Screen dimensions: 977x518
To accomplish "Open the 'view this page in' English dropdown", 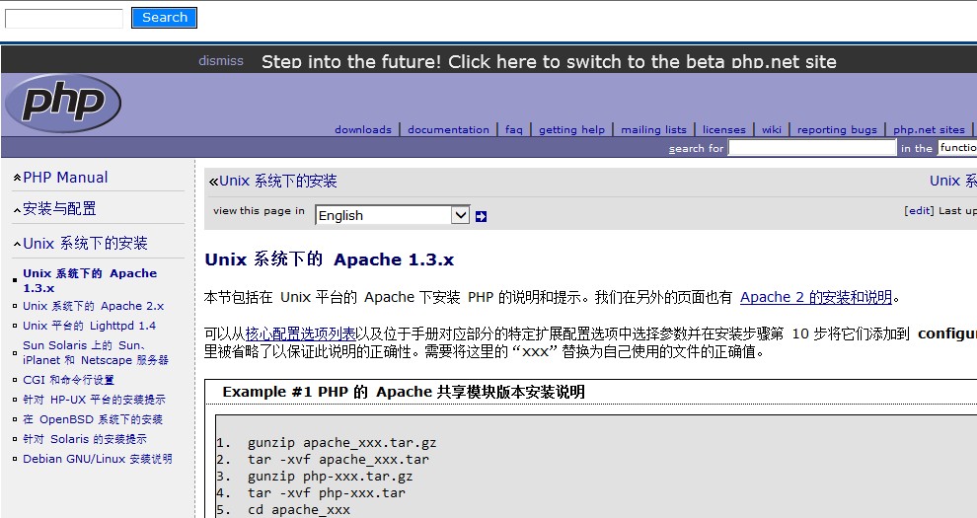I will tap(392, 215).
